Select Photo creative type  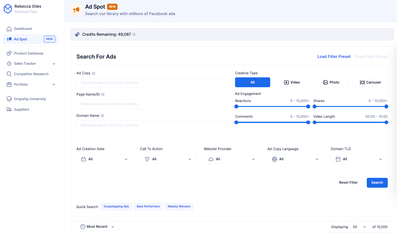pos(331,82)
